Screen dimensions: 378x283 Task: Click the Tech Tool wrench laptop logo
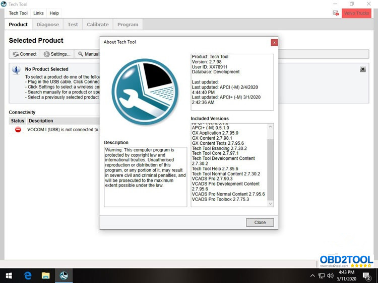[145, 92]
